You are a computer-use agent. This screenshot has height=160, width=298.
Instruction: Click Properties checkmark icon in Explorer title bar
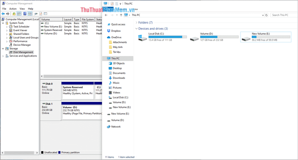[112, 3]
